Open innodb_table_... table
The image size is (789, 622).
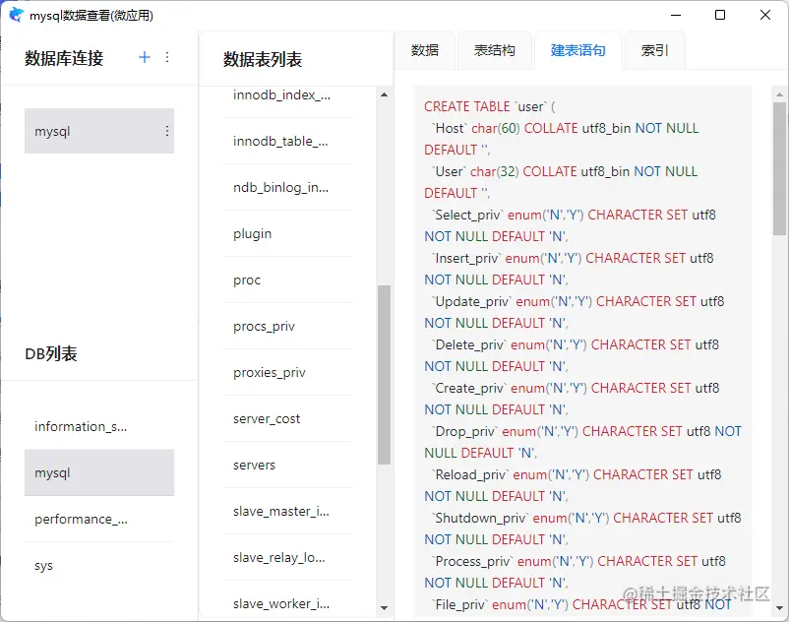click(x=288, y=142)
